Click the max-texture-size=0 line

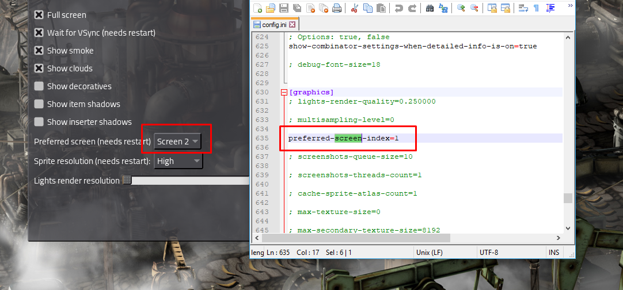[335, 212]
